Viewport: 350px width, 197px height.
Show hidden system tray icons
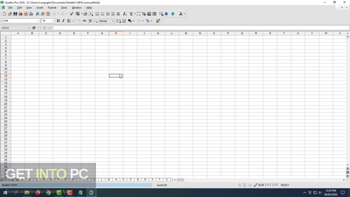pyautogui.click(x=305, y=193)
